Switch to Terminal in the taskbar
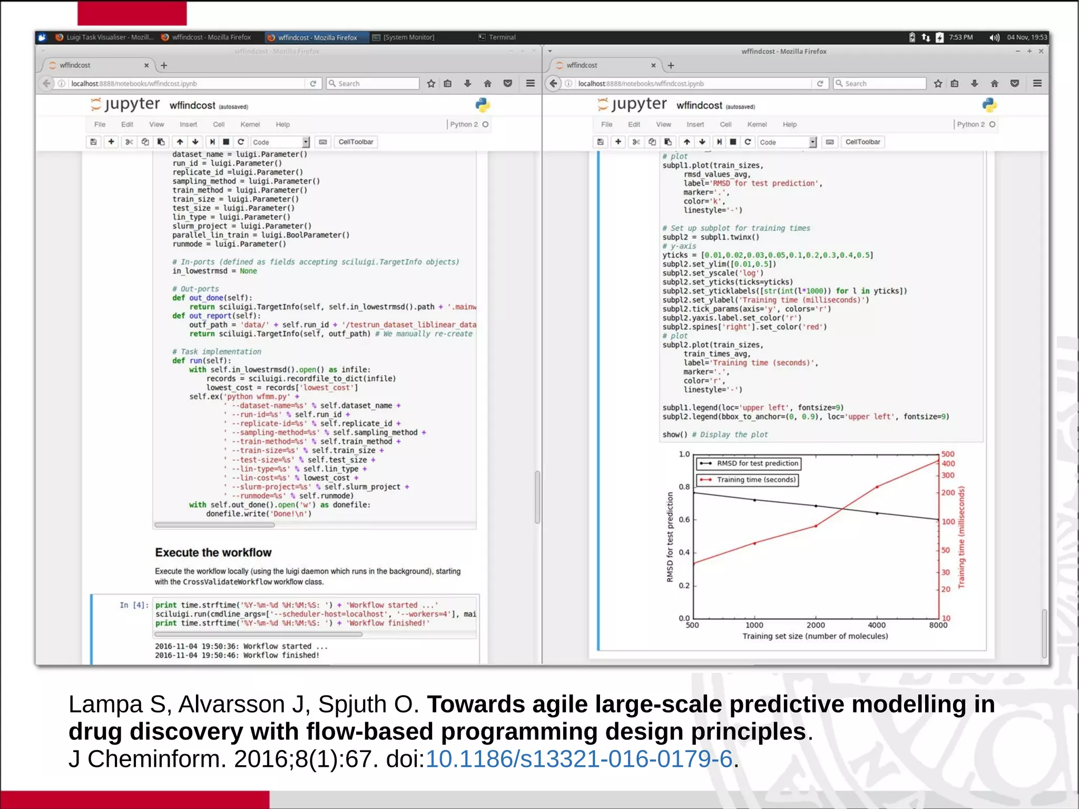 coord(497,37)
